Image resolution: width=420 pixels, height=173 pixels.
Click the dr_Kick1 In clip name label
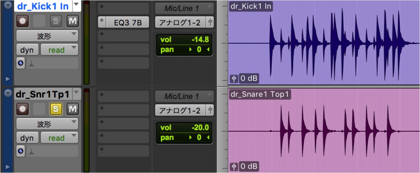point(251,6)
